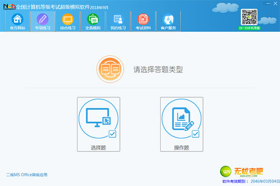The width and height of the screenshot is (280, 186).
Task: Click the 无忧考吧 green WY logo
Action: click(226, 172)
